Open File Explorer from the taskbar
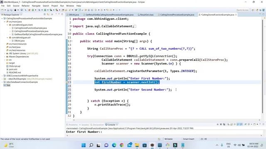The height and width of the screenshot is (149, 266). click(x=137, y=145)
